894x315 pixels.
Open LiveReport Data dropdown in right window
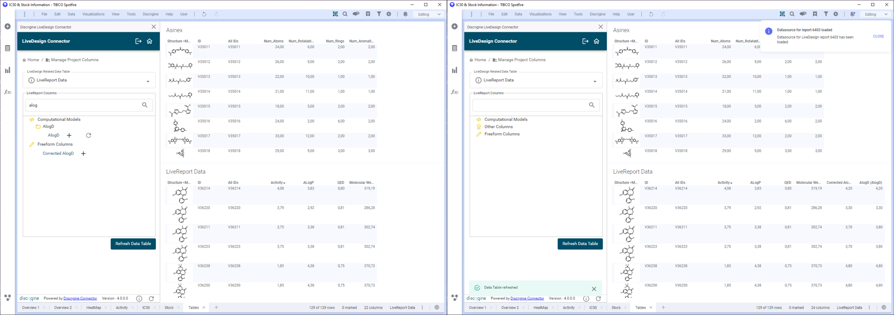(x=536, y=80)
